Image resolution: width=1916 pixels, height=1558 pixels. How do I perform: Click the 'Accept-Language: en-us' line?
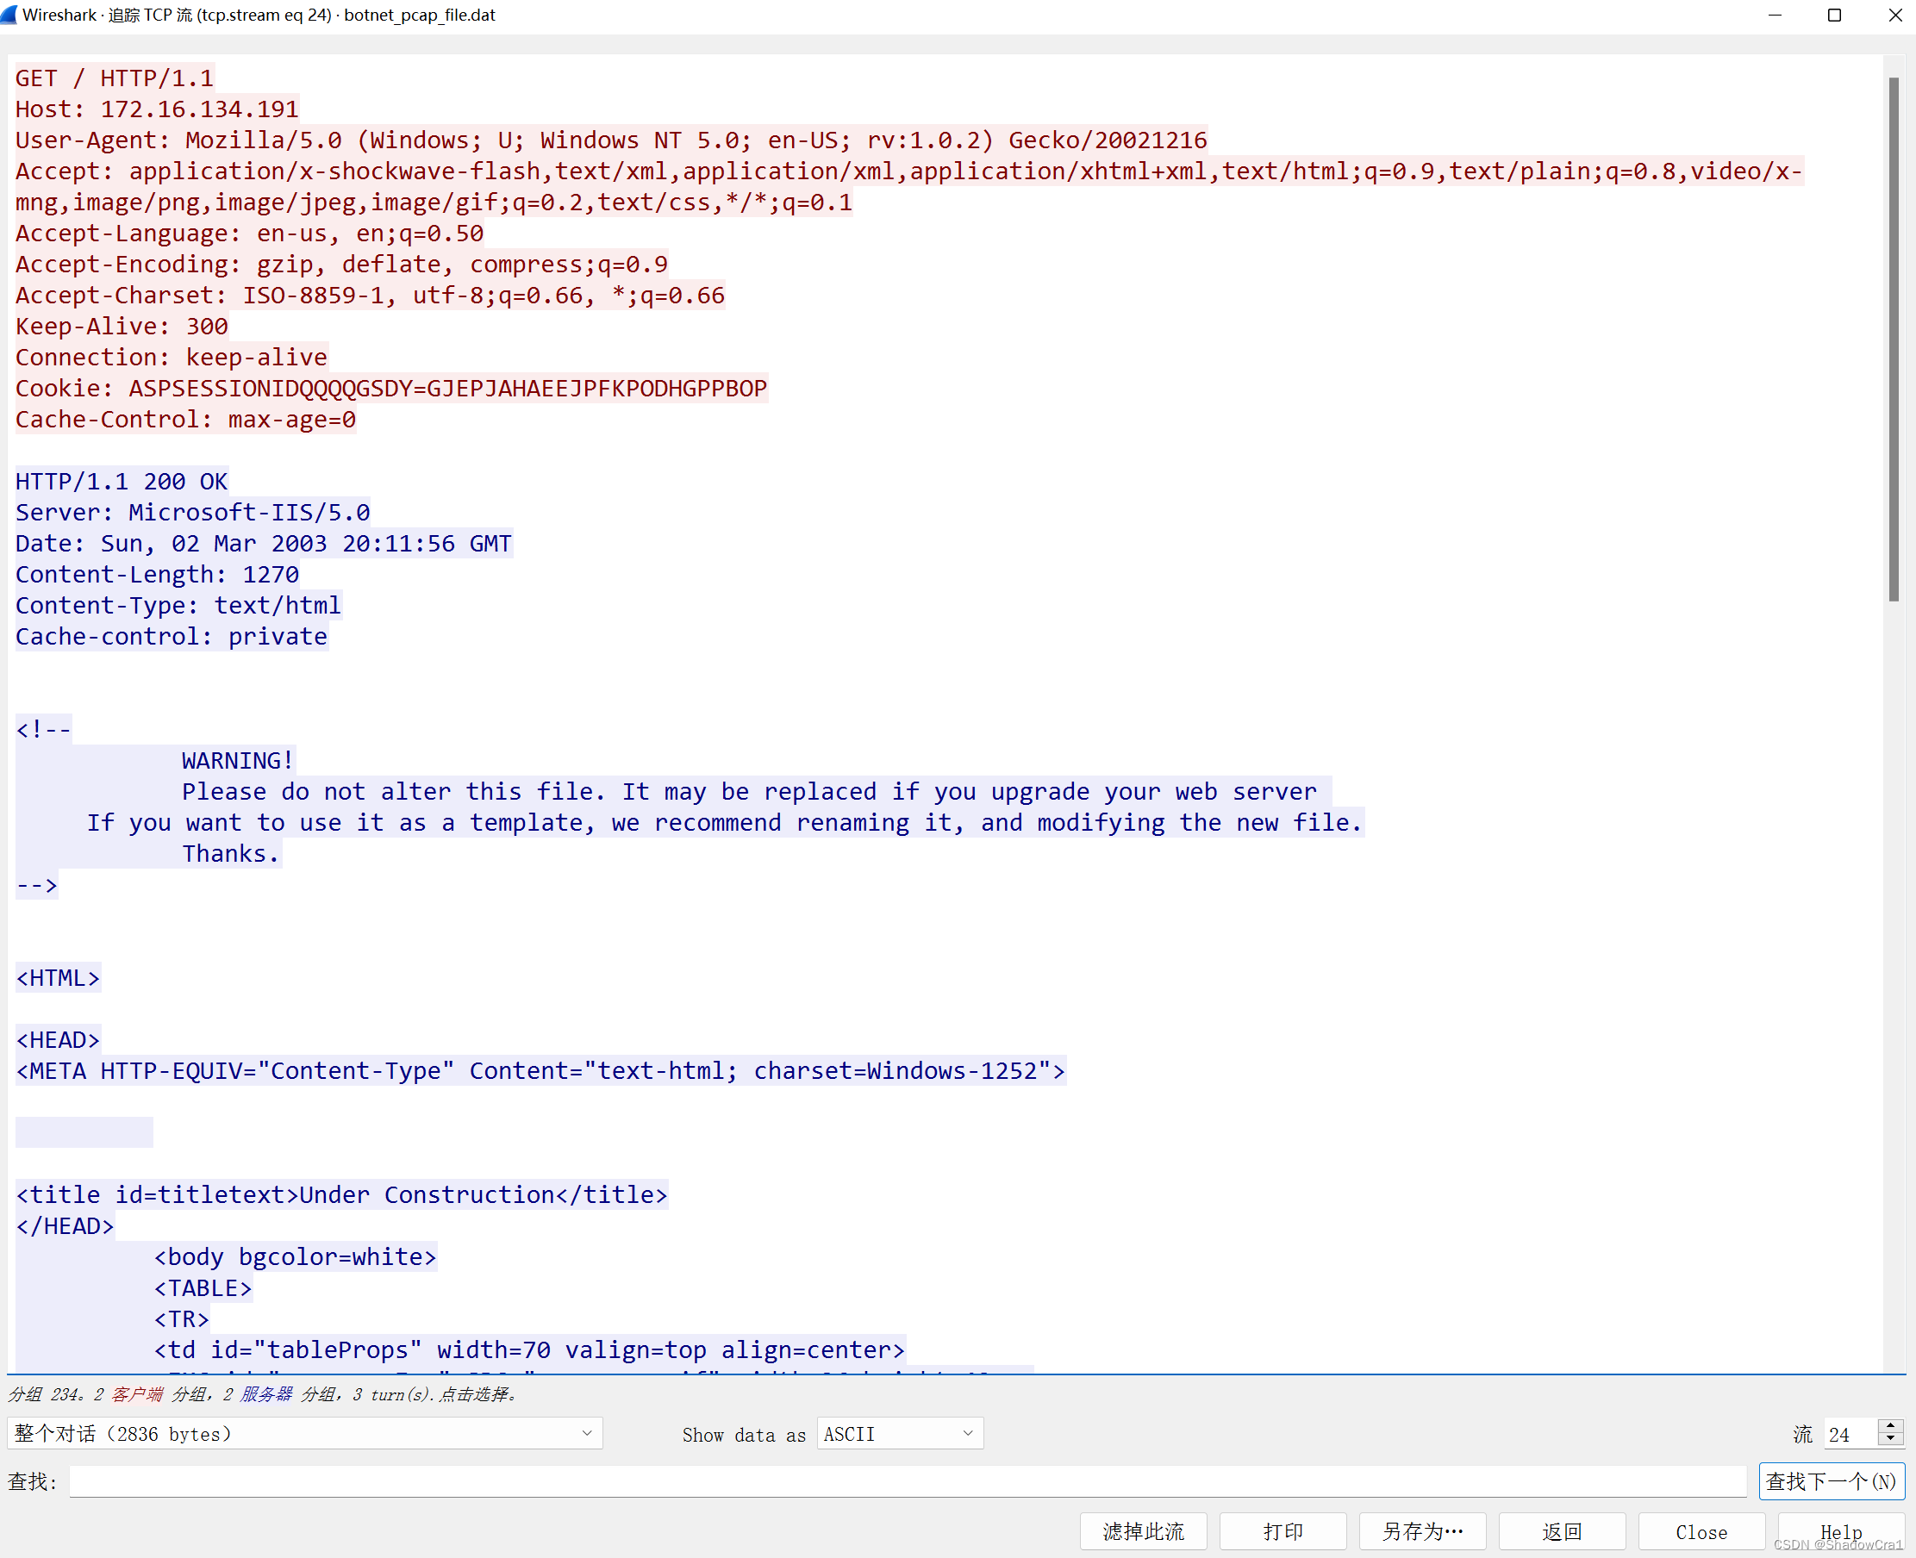click(249, 234)
